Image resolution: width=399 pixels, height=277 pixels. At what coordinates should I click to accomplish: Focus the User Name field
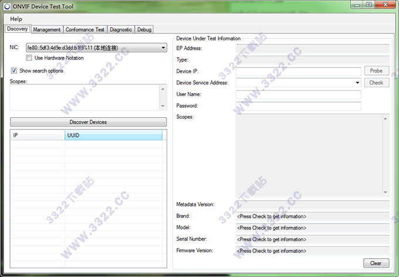tap(299, 94)
